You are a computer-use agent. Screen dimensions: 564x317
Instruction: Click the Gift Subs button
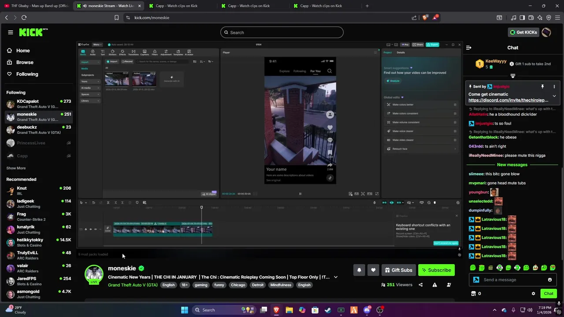point(398,270)
